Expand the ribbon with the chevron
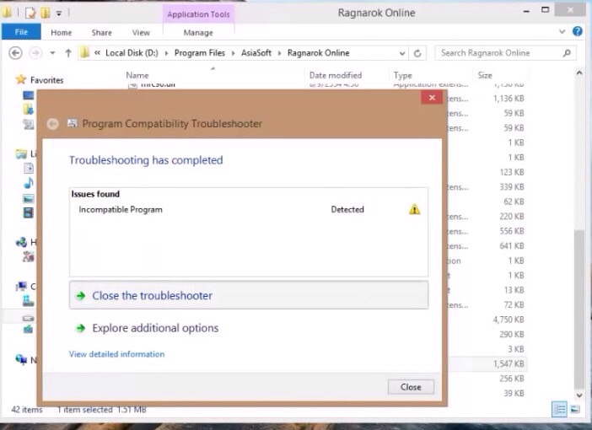Screen dimensions: 592x430 pyautogui.click(x=562, y=32)
